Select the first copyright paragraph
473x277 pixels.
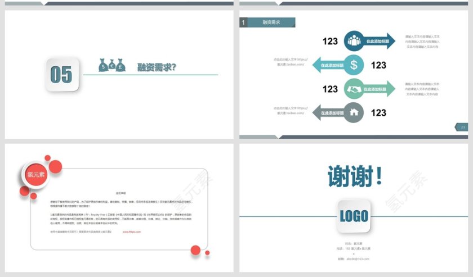[x=121, y=204]
